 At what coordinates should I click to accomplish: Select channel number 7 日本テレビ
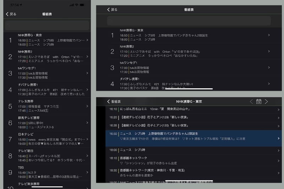10,139
